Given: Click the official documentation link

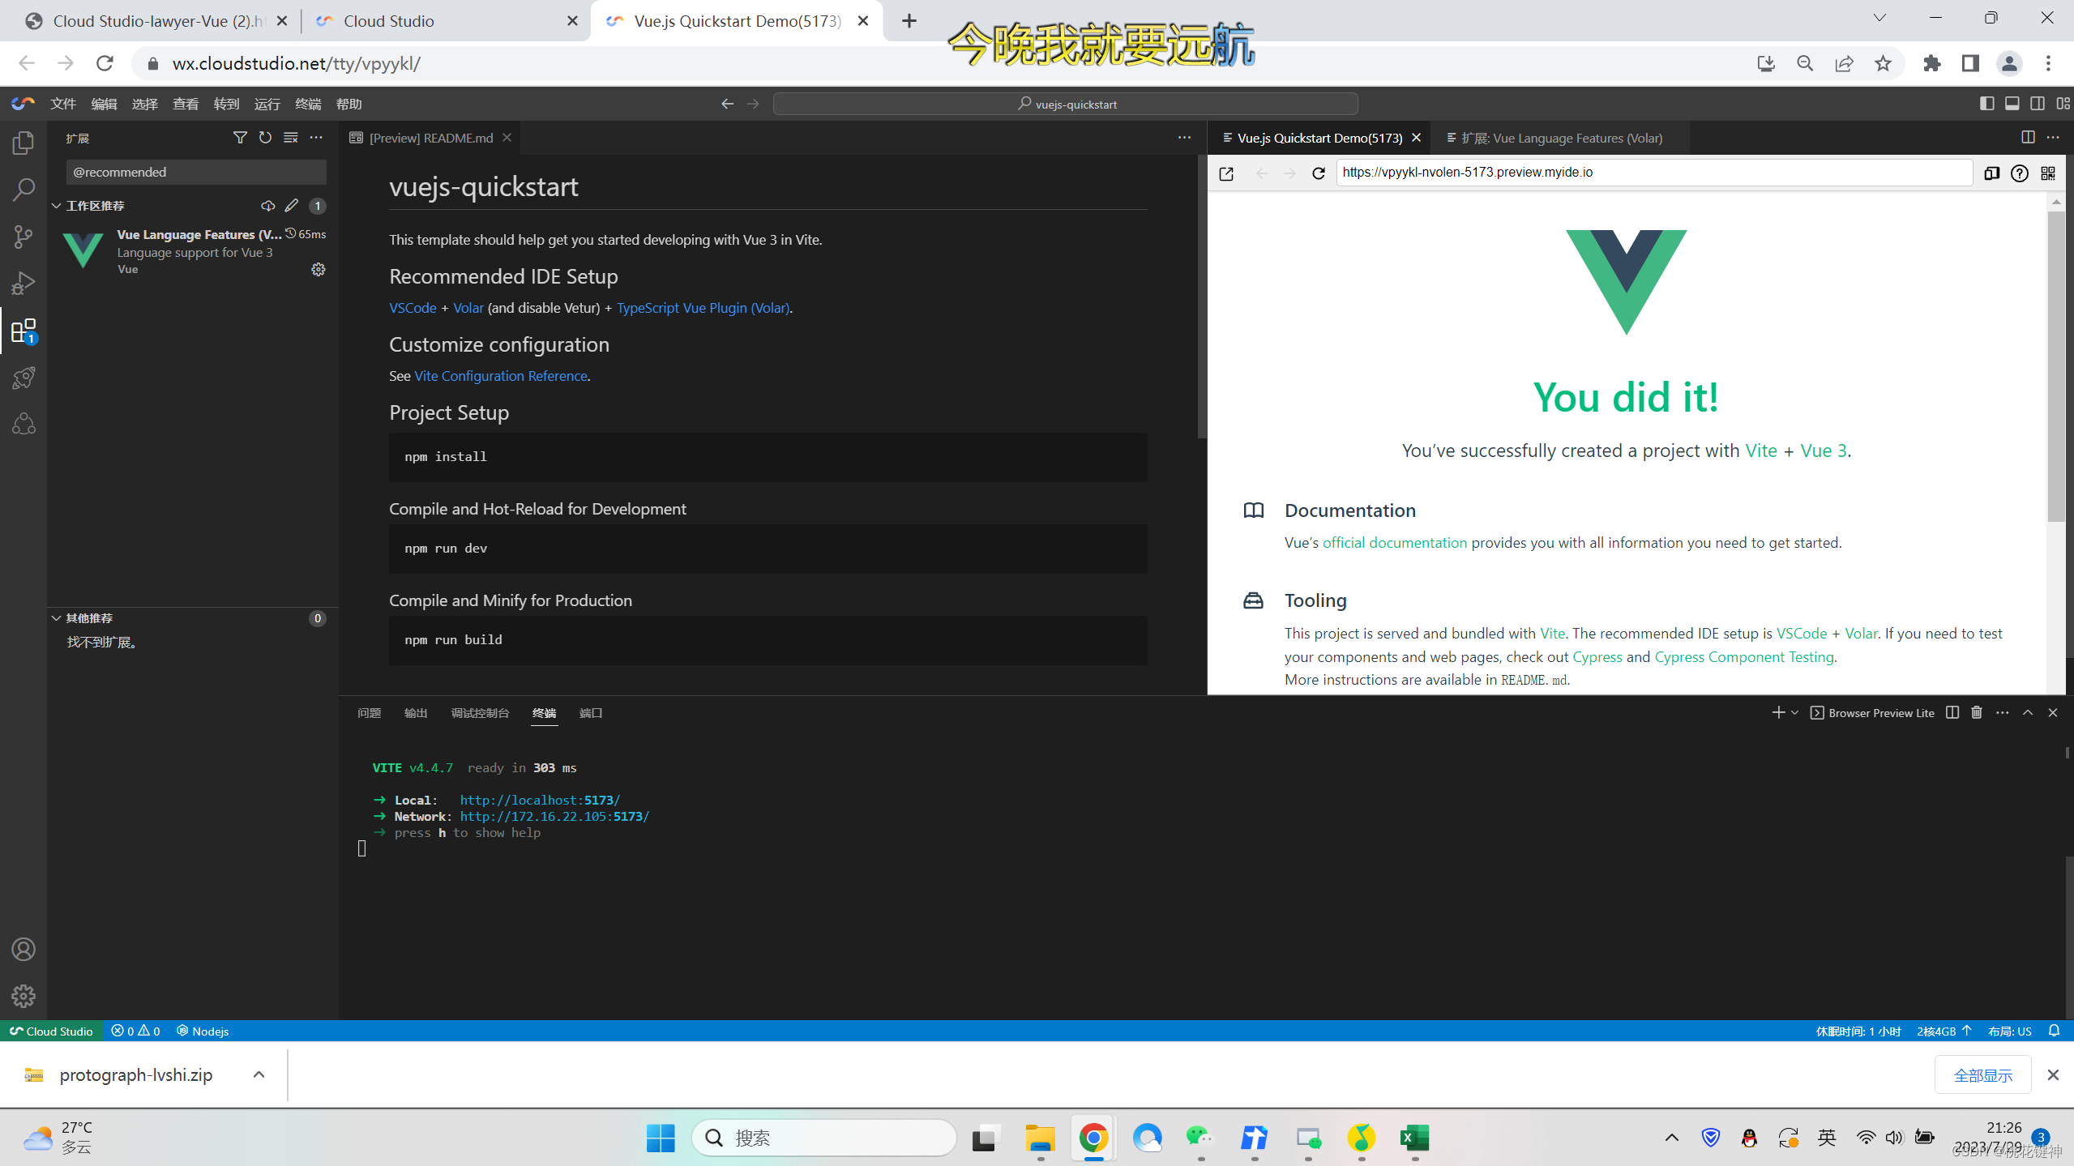Looking at the screenshot, I should (x=1394, y=543).
